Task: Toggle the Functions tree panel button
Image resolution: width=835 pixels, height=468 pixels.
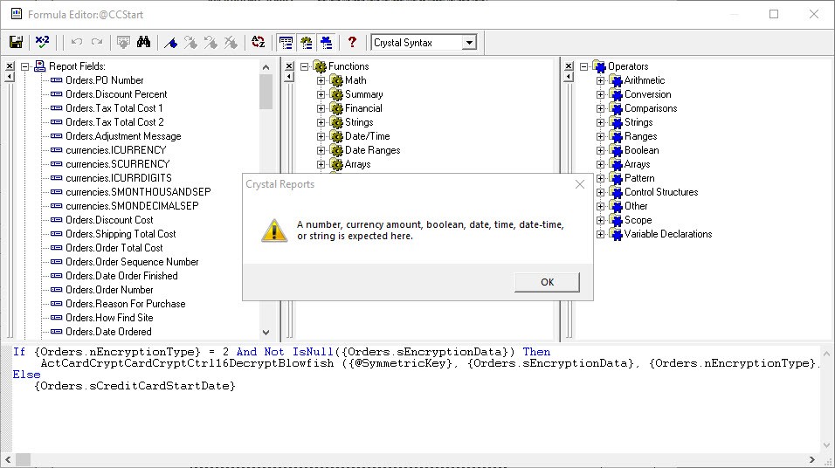Action: pyautogui.click(x=306, y=42)
